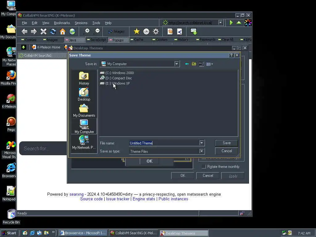The height and width of the screenshot is (237, 316).
Task: Open the Recycle Bin desktop icon
Action: 11,217
